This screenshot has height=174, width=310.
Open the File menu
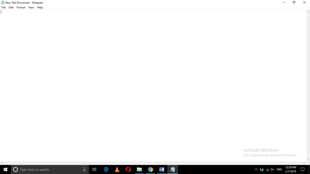(4, 8)
